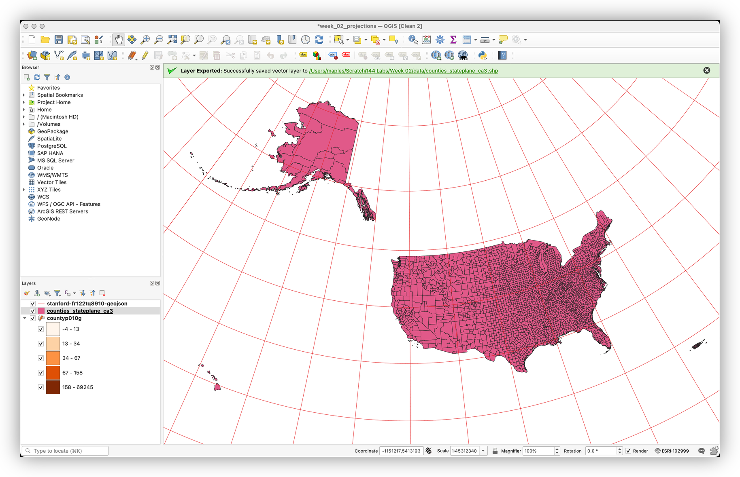Click the Refresh map icon in toolbar
The width and height of the screenshot is (740, 477).
pyautogui.click(x=319, y=40)
